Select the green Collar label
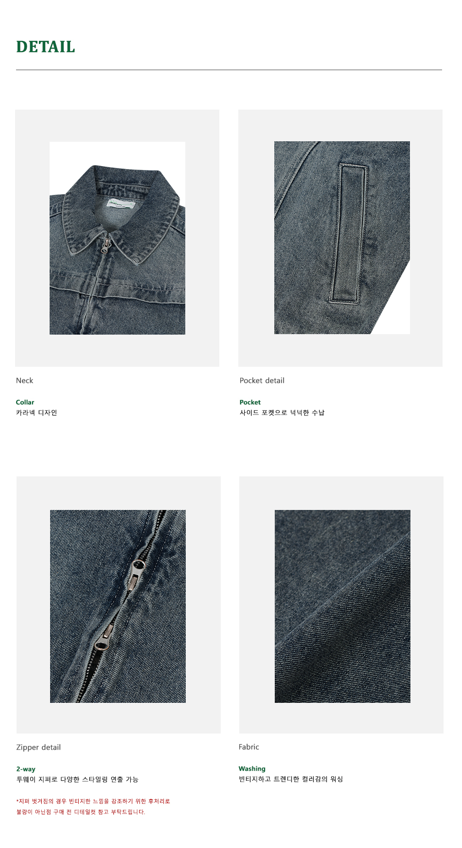Image resolution: width=462 pixels, height=848 pixels. click(25, 402)
